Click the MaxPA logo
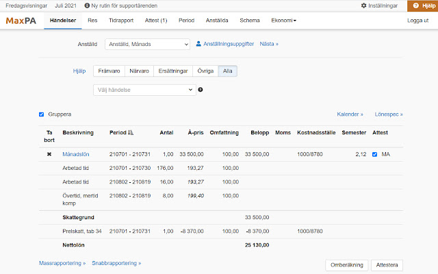This screenshot has width=438, height=274. [x=21, y=21]
